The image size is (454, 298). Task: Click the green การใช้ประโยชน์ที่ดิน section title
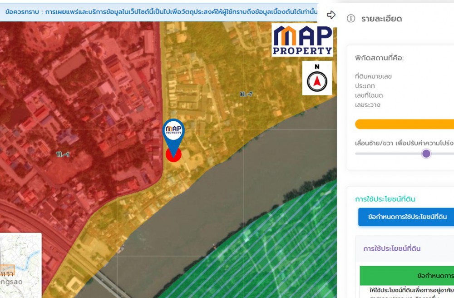[x=385, y=199]
